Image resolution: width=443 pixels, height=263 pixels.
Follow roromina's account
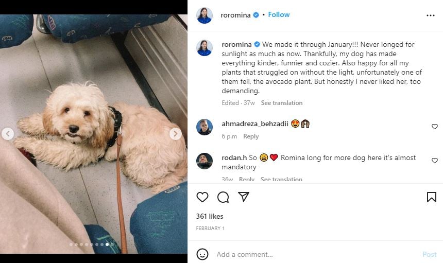click(279, 15)
